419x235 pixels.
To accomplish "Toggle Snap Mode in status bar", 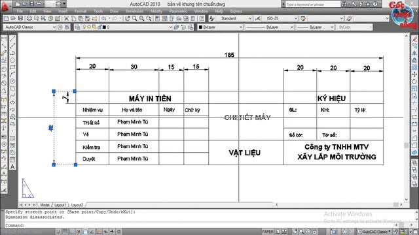I will pos(58,232).
